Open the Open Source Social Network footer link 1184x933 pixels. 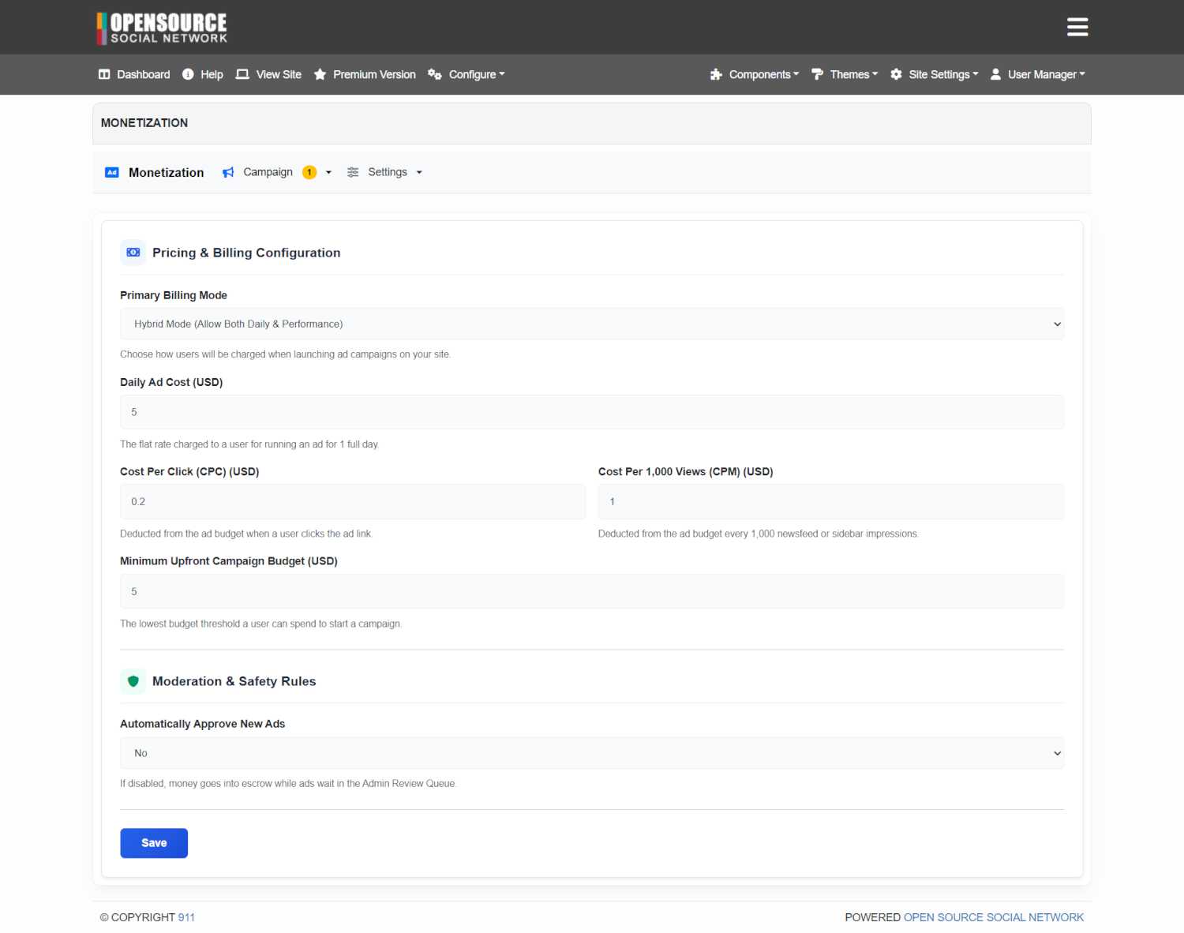pos(994,917)
